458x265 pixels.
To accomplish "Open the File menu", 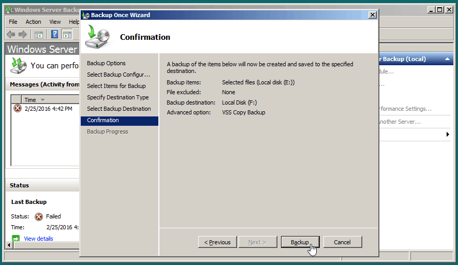I will pos(13,22).
